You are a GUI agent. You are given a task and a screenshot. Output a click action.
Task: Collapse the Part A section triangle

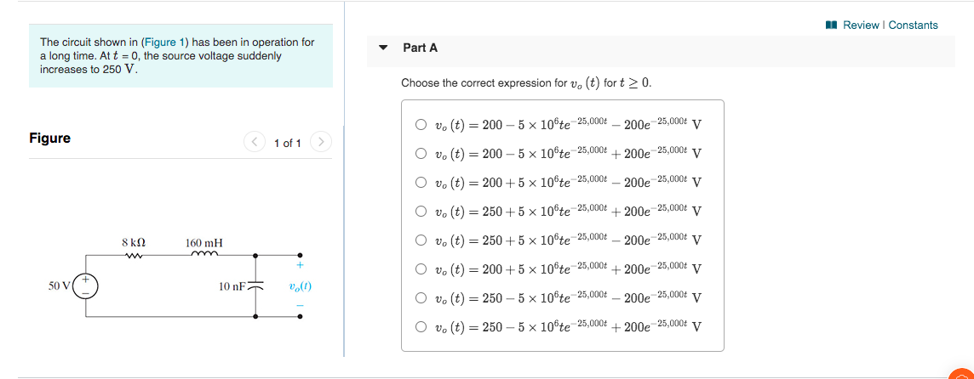[383, 47]
